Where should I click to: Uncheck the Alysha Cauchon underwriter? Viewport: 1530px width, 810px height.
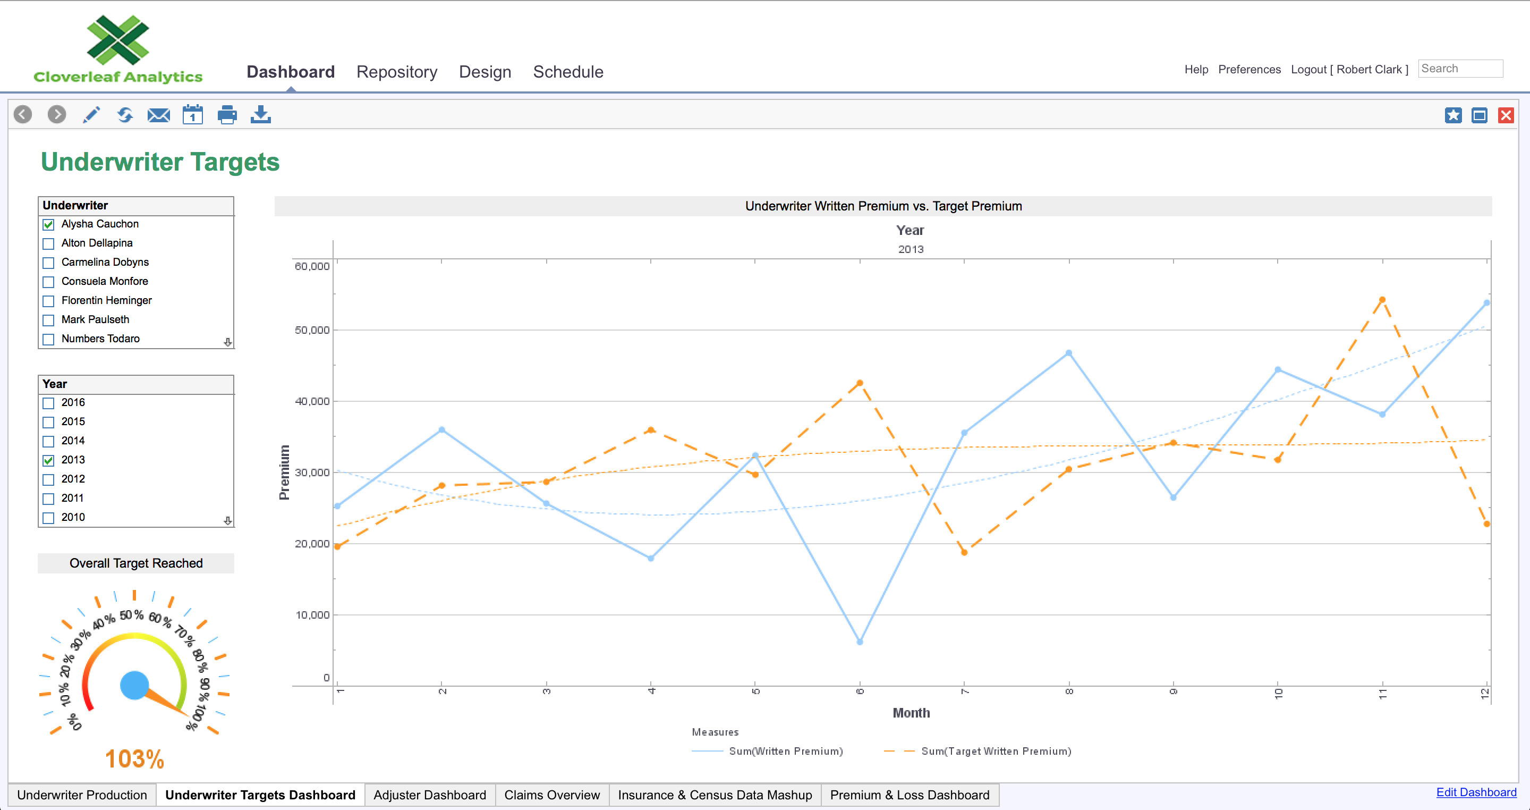(x=49, y=225)
